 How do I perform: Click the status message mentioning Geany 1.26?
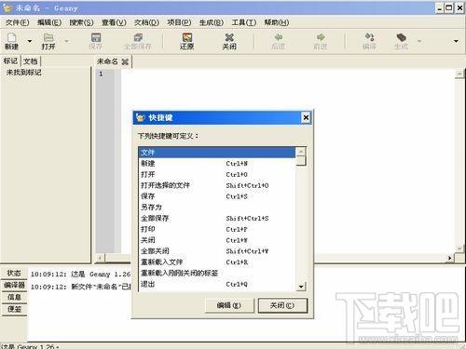pyautogui.click(x=81, y=275)
